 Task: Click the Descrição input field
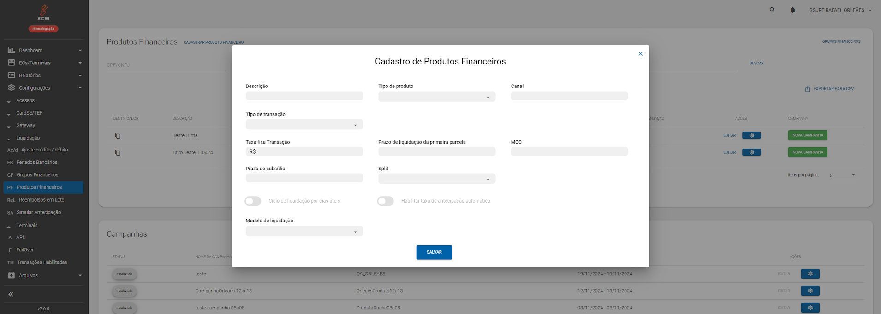pos(304,96)
